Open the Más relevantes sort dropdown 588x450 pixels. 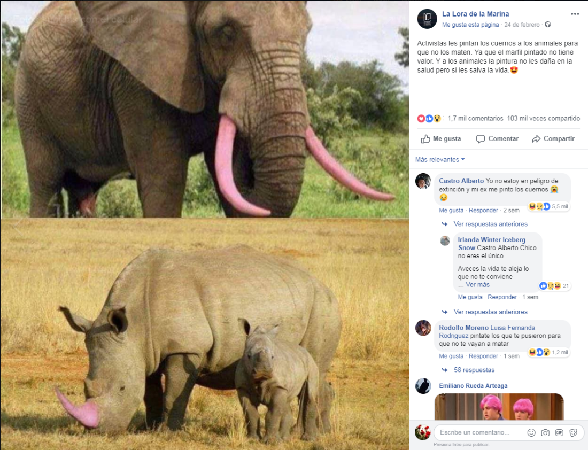(x=440, y=159)
